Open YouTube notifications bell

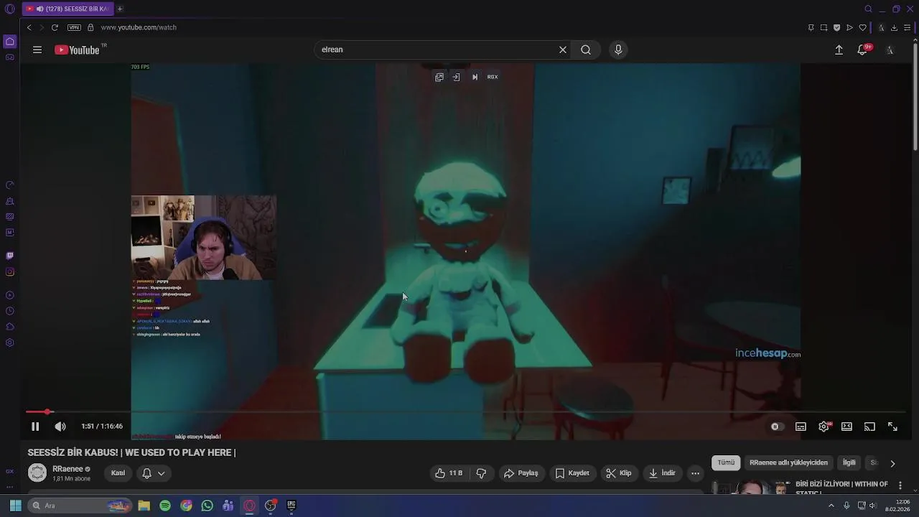pos(862,50)
